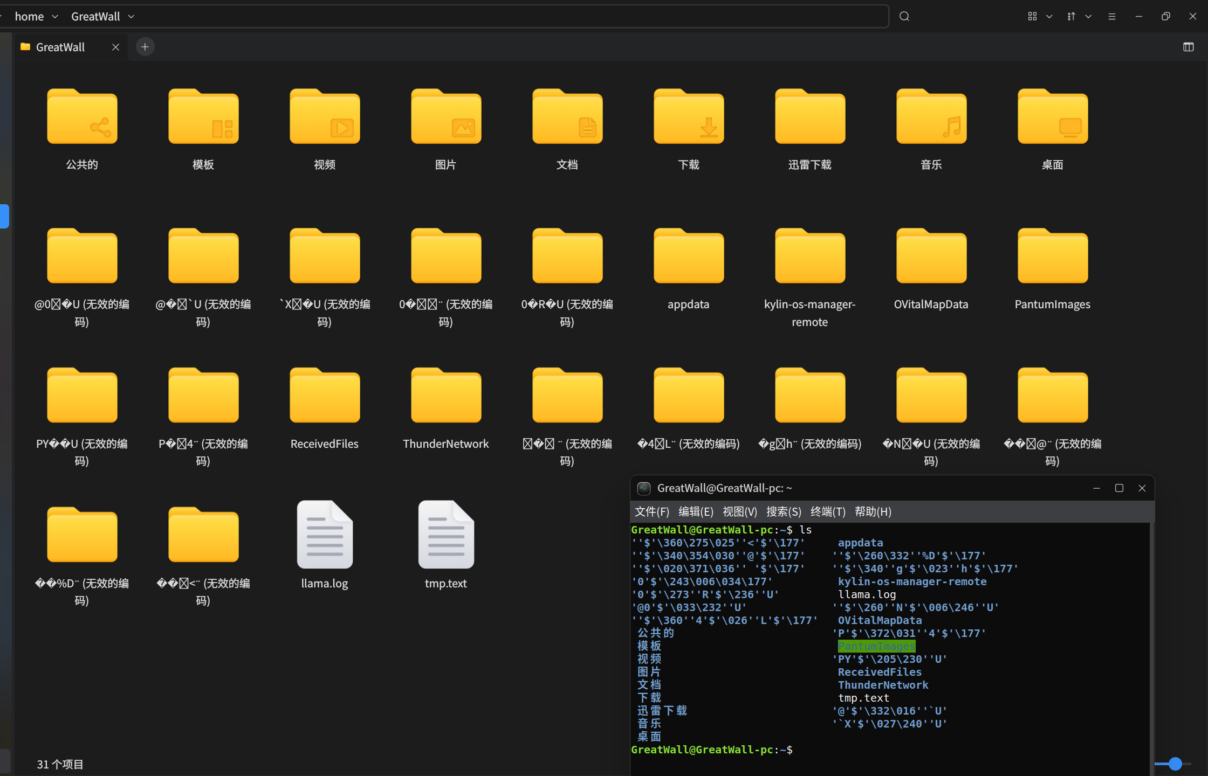The image size is (1208, 776).
Task: Click the home breadcrumb segment
Action: pos(29,17)
